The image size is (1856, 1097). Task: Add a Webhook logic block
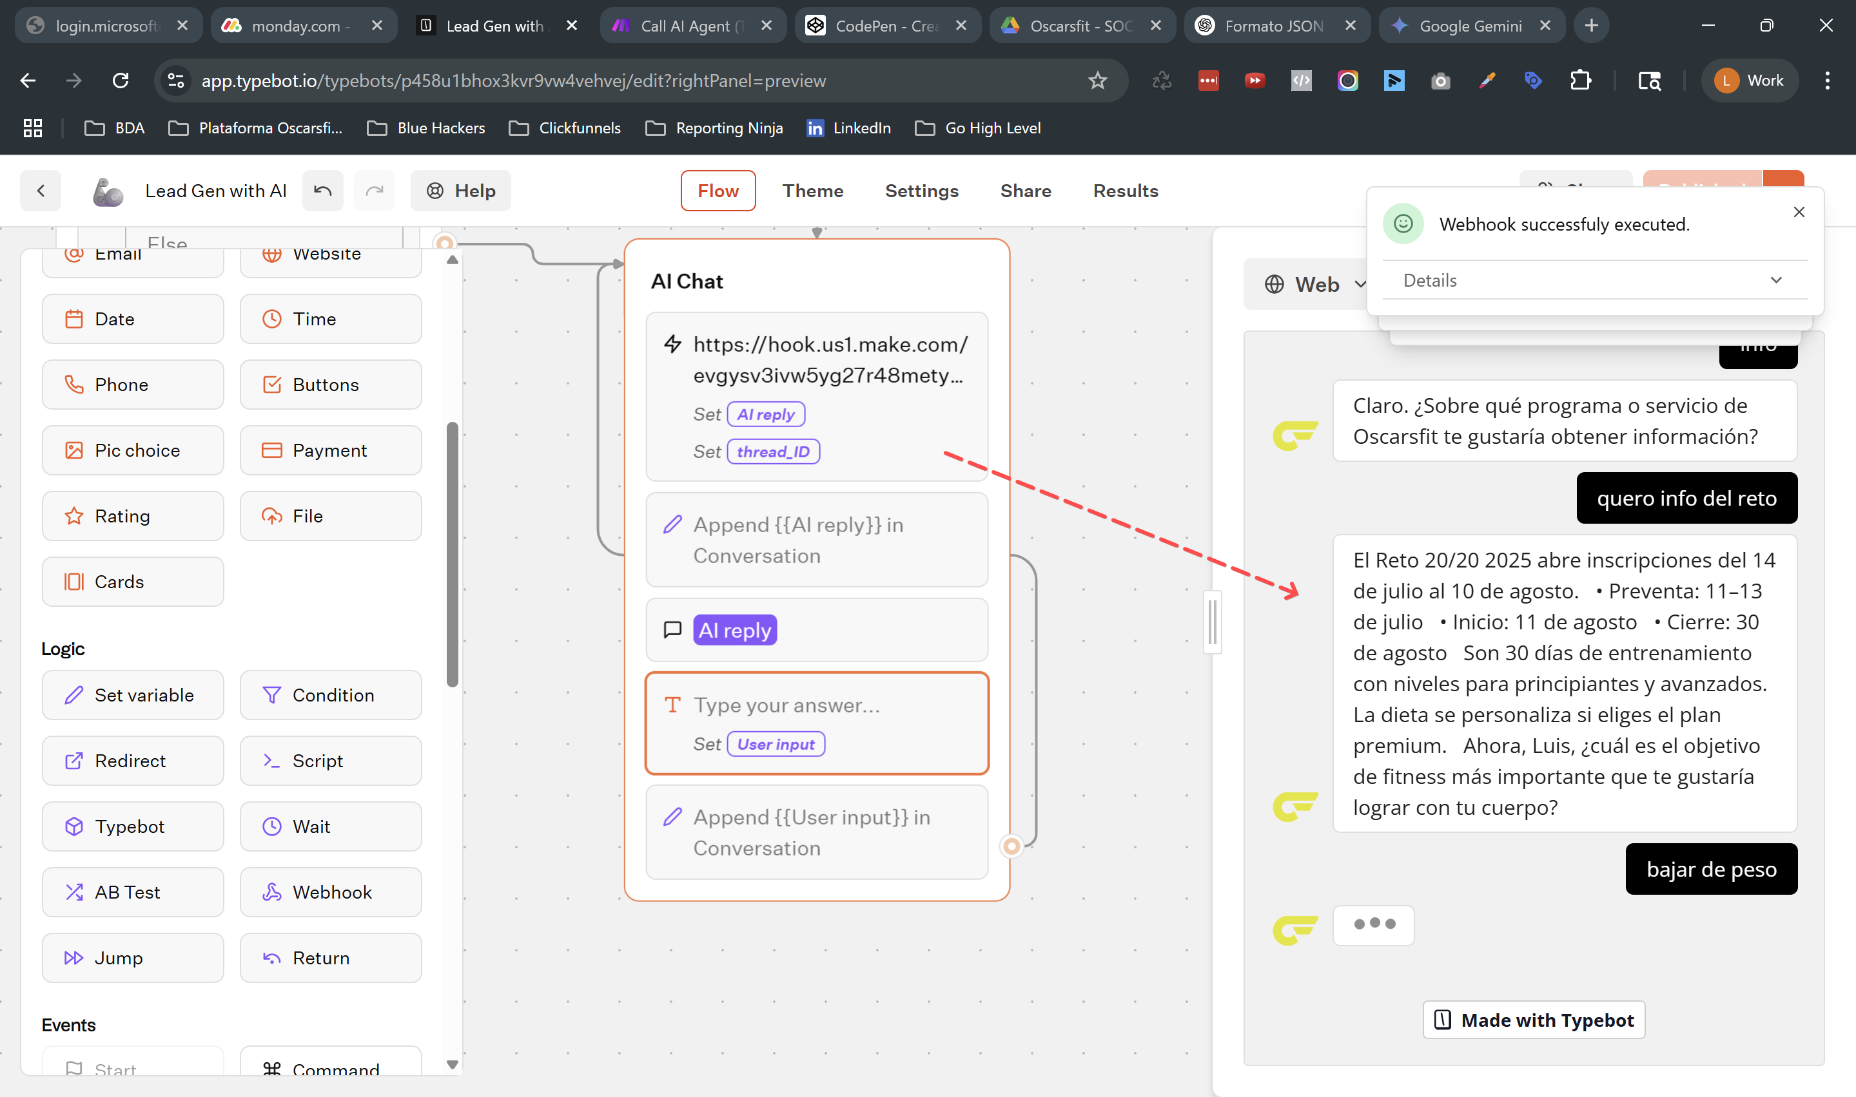(331, 892)
